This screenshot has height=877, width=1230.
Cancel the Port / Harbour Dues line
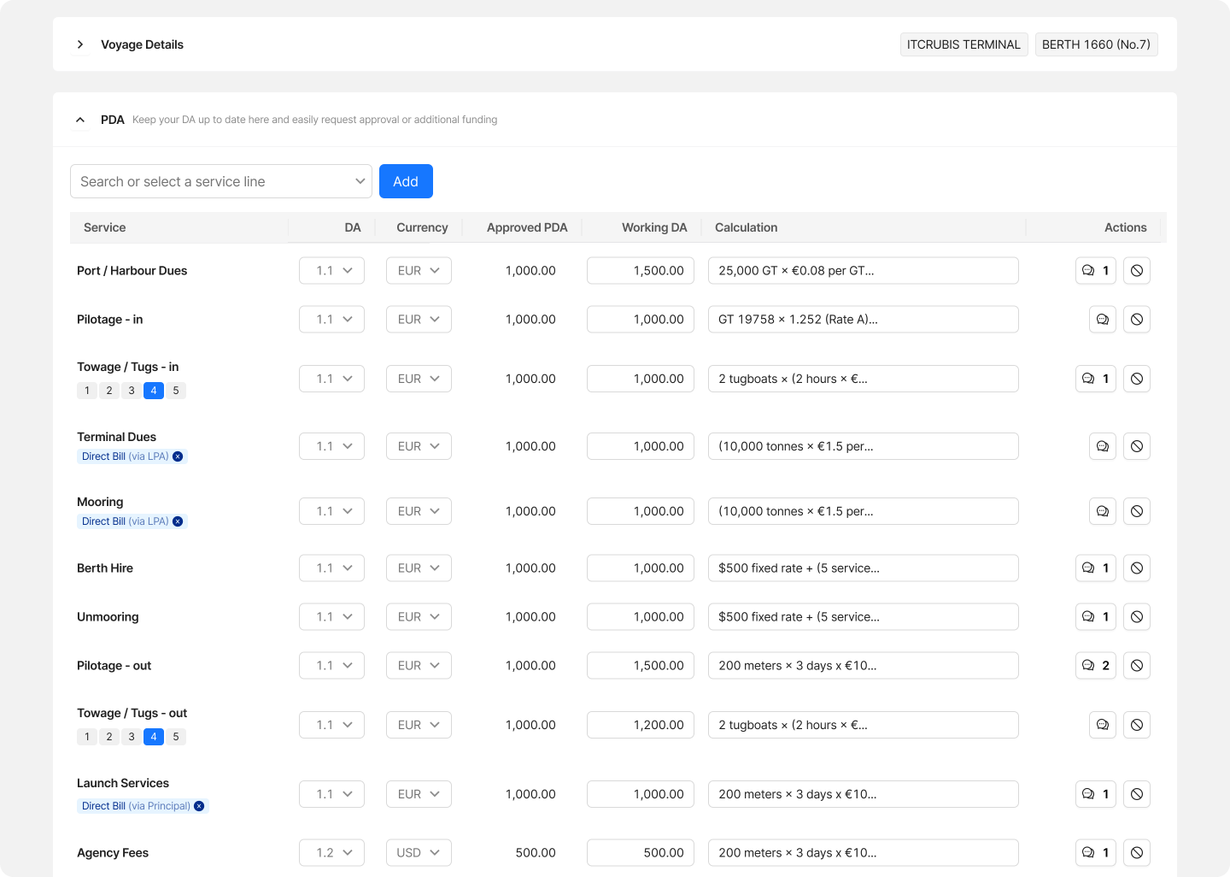[1137, 271]
